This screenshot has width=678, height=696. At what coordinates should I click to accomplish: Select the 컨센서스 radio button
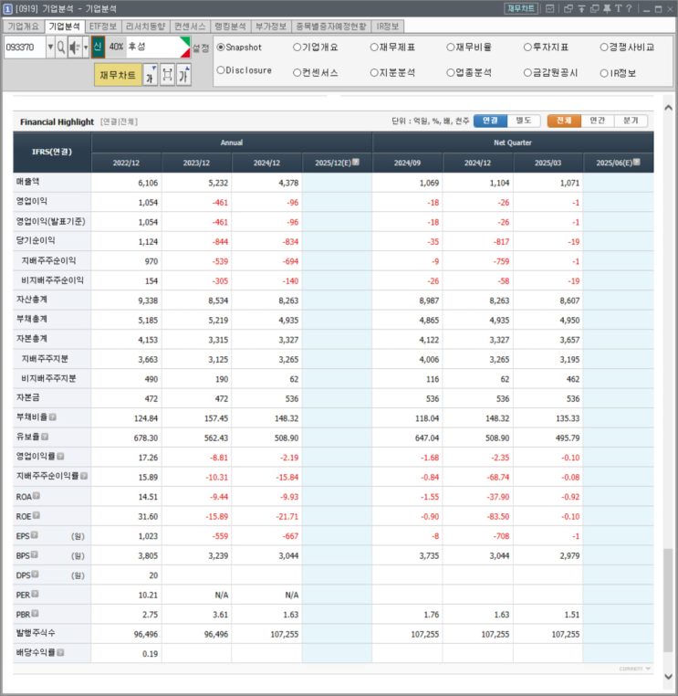coord(297,73)
